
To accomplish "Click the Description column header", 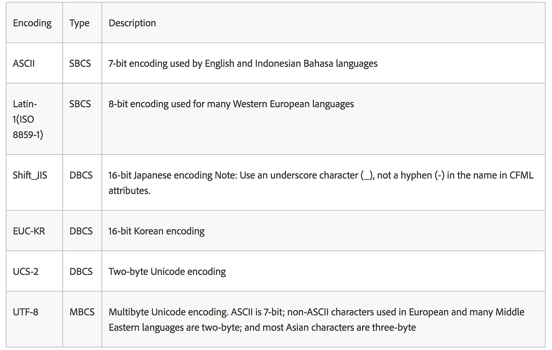I will [132, 23].
